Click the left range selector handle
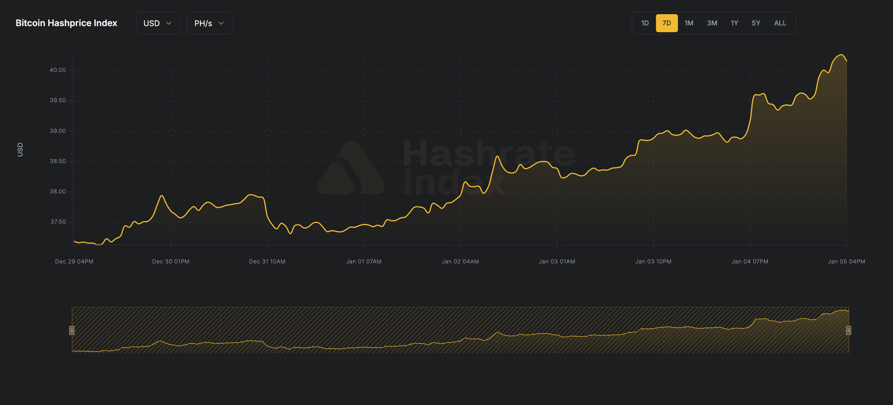The height and width of the screenshot is (405, 893). pyautogui.click(x=72, y=330)
